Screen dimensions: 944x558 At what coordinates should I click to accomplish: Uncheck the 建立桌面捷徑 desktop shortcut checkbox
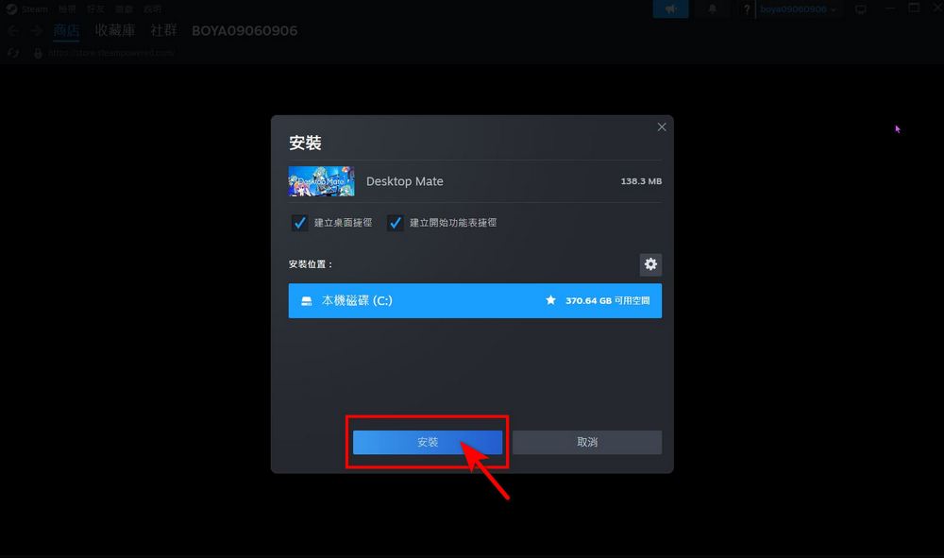coord(300,223)
